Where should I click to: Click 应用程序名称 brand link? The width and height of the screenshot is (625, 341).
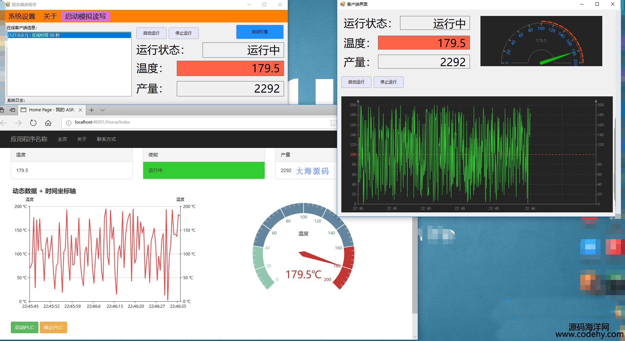coord(29,139)
